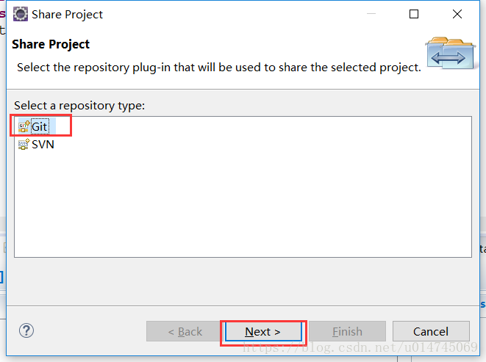This screenshot has width=486, height=362.
Task: Click the Next > button
Action: coord(263,332)
